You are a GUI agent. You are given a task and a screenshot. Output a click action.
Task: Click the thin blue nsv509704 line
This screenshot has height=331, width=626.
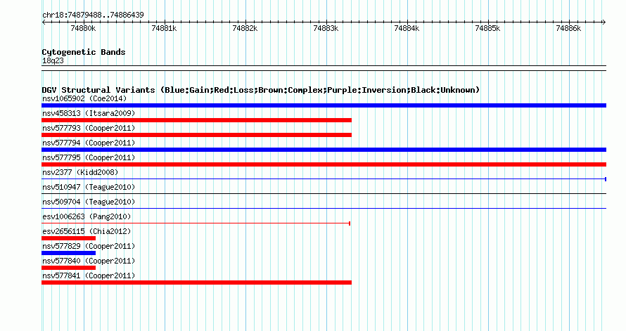324,209
